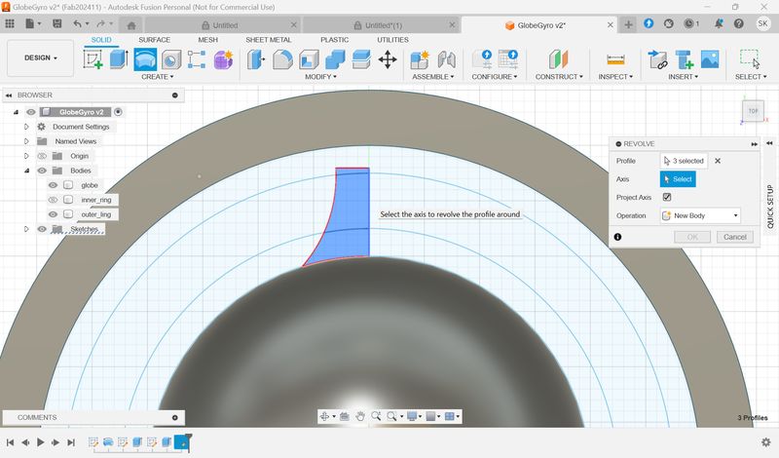Toggle visibility of Sketches folder
The width and height of the screenshot is (779, 458).
(42, 229)
